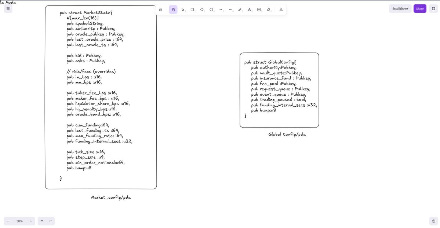Click the 'pub last_oracle_ts : i64,' line
This screenshot has width=440, height=228.
[x=92, y=45]
